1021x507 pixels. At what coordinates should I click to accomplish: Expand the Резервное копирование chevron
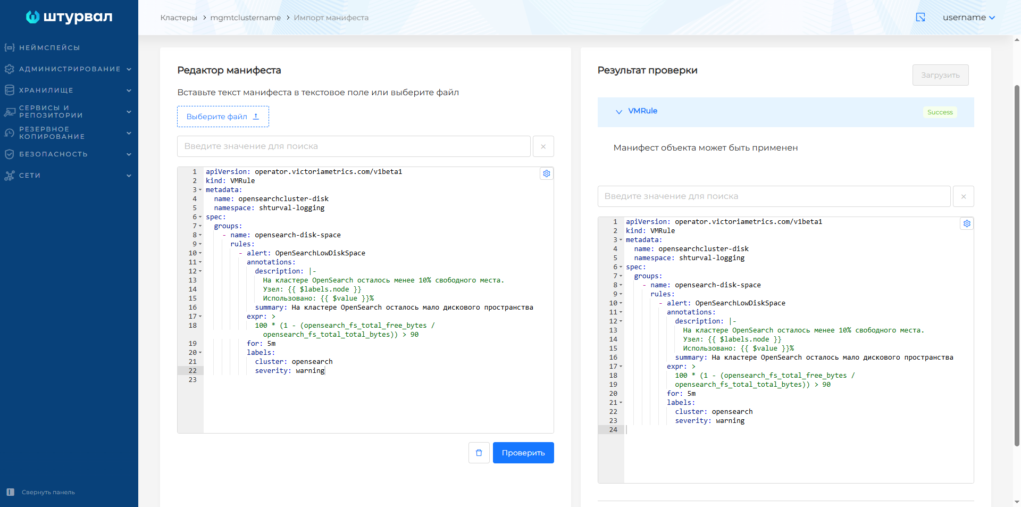129,133
